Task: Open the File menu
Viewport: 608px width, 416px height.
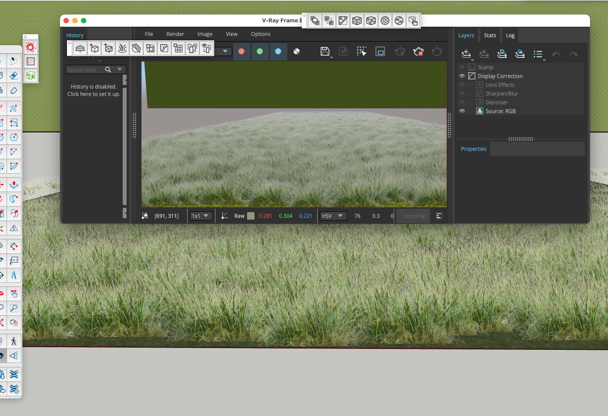Action: click(149, 34)
